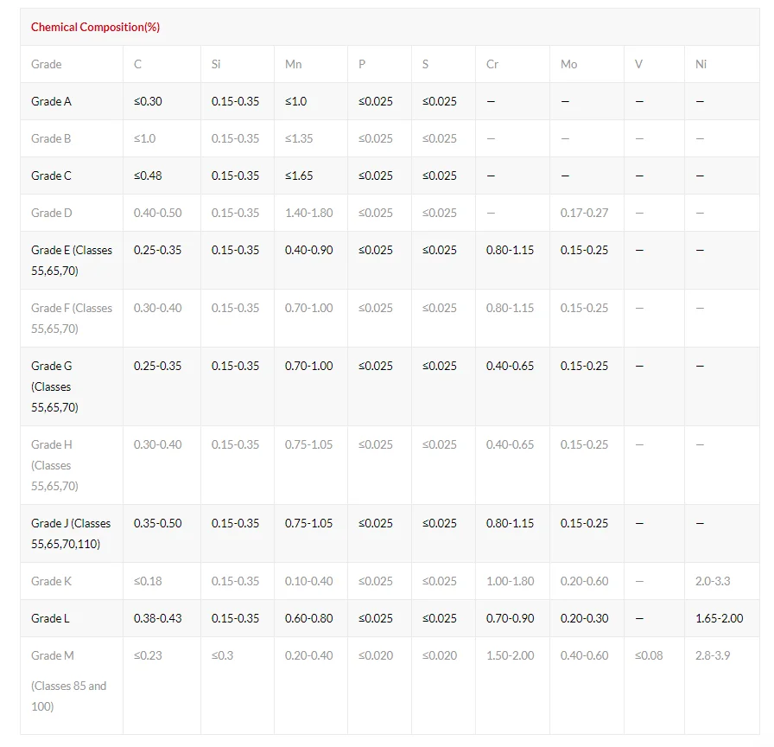Select Grade D Mo value 0.17-0.27
Screen dimensions: 774x747
point(584,213)
